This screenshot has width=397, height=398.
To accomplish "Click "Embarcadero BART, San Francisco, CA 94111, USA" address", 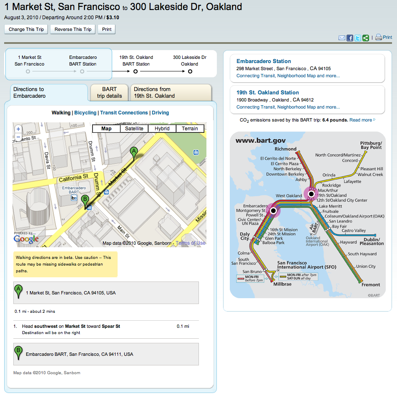I will (79, 354).
